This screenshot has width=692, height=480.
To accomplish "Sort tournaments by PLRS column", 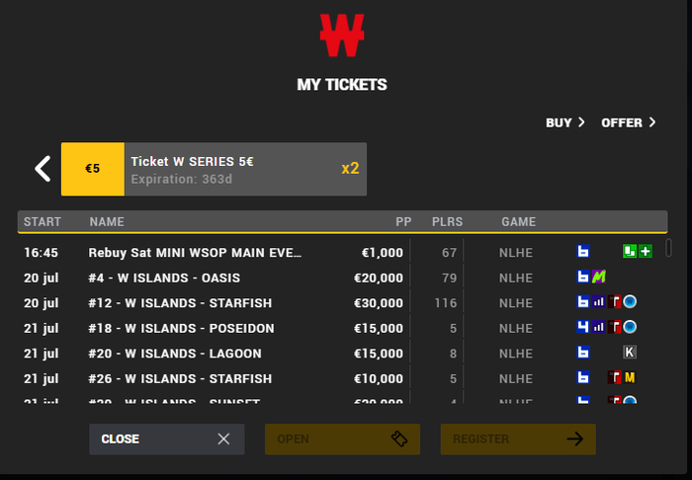I will [x=447, y=221].
